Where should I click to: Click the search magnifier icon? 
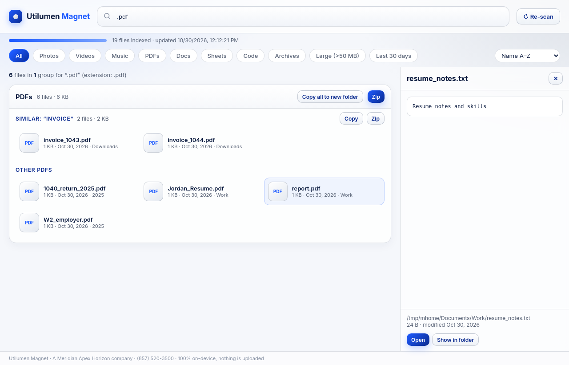coord(107,16)
